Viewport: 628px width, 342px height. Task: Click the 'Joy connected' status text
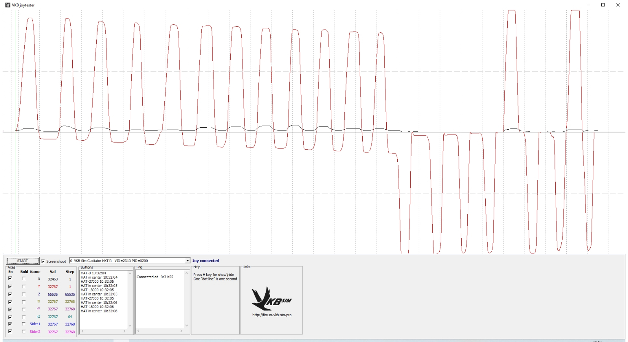point(206,261)
